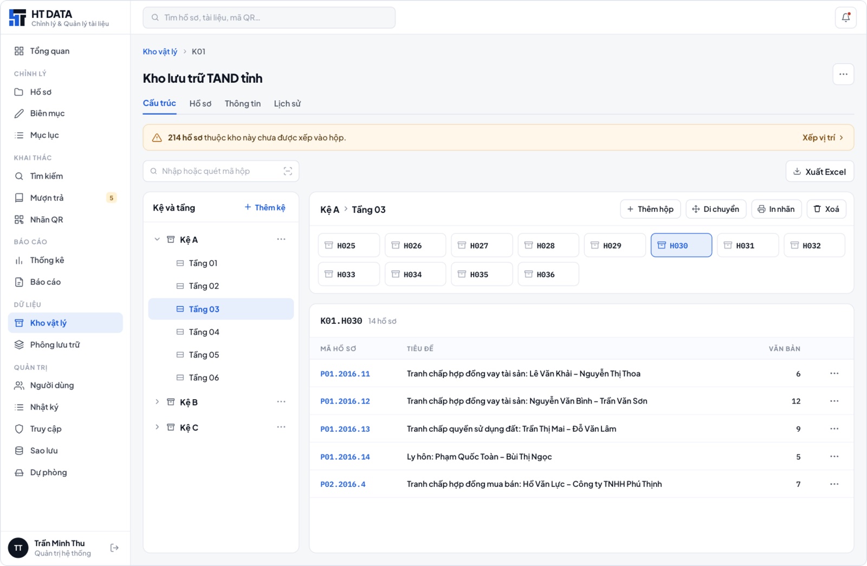
Task: Switch to the Thông tin tab
Action: pos(243,103)
